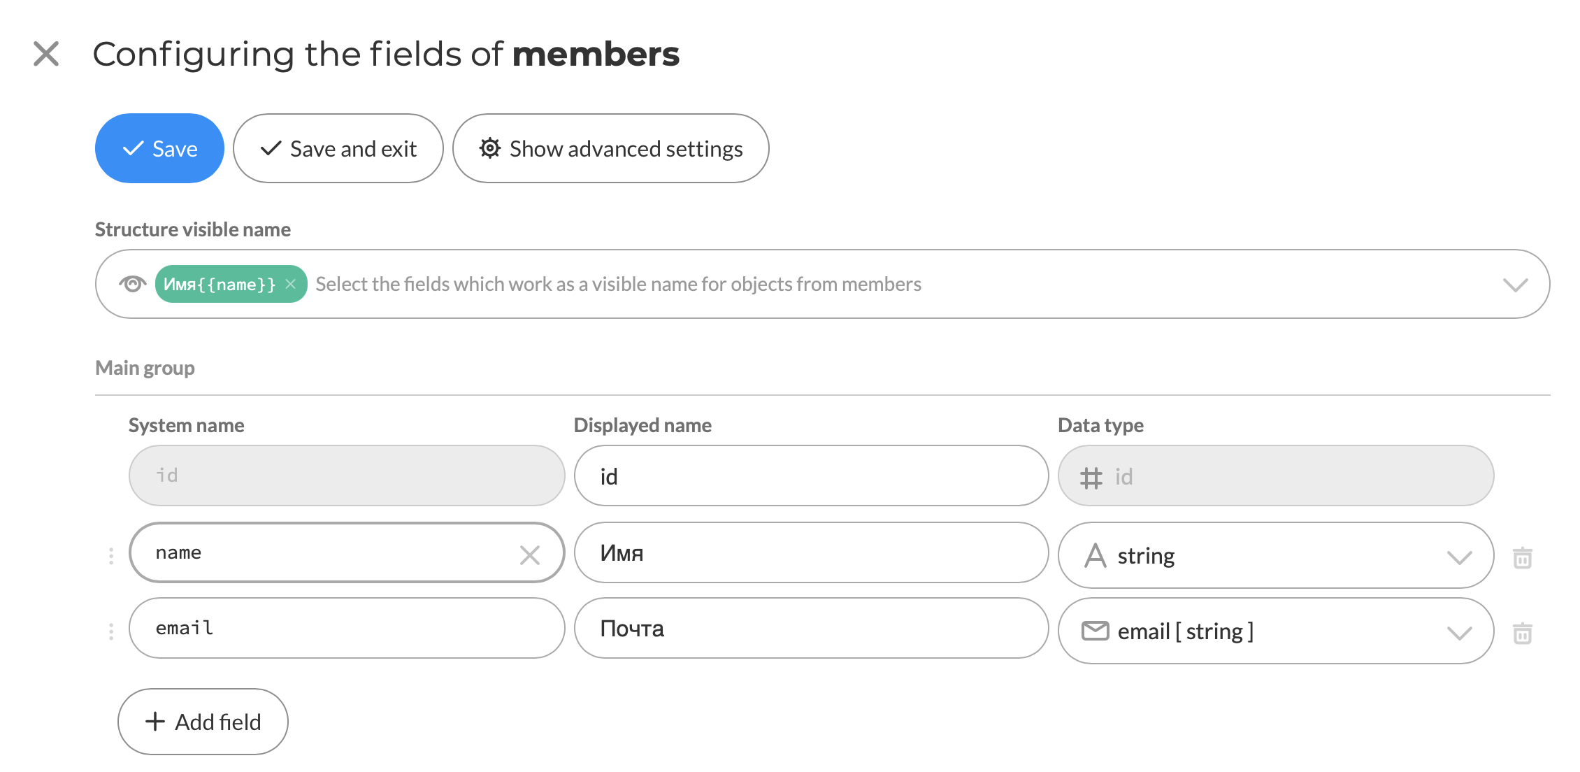Click the eye icon in visible name field
This screenshot has width=1580, height=772.
(132, 284)
